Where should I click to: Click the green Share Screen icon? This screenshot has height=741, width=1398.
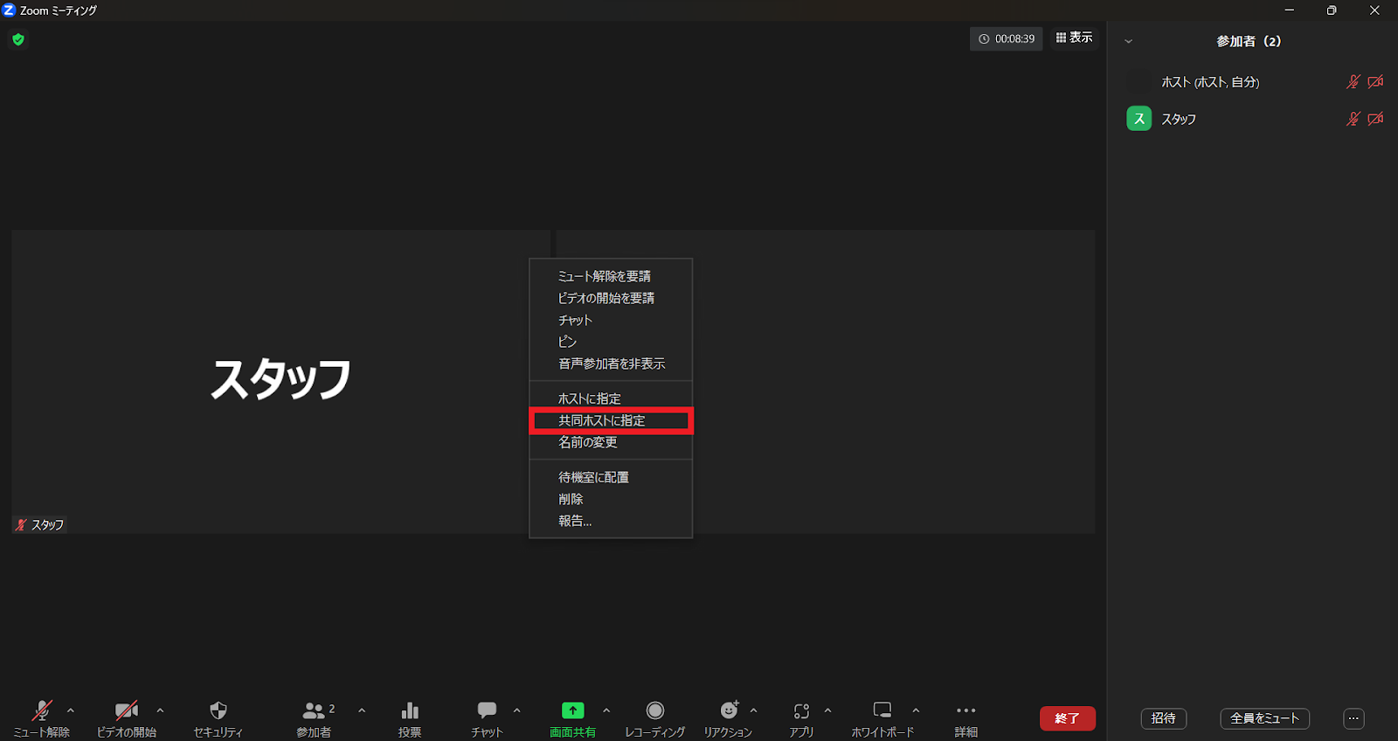572,711
